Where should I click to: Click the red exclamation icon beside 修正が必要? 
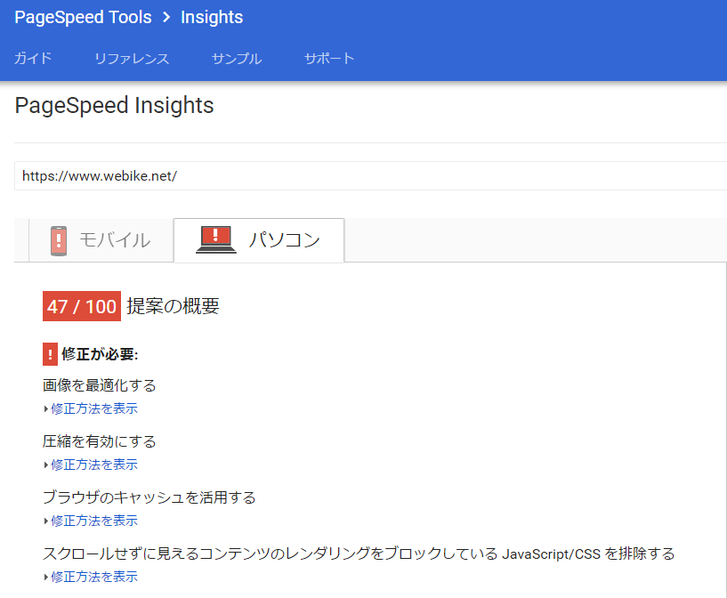coord(50,354)
